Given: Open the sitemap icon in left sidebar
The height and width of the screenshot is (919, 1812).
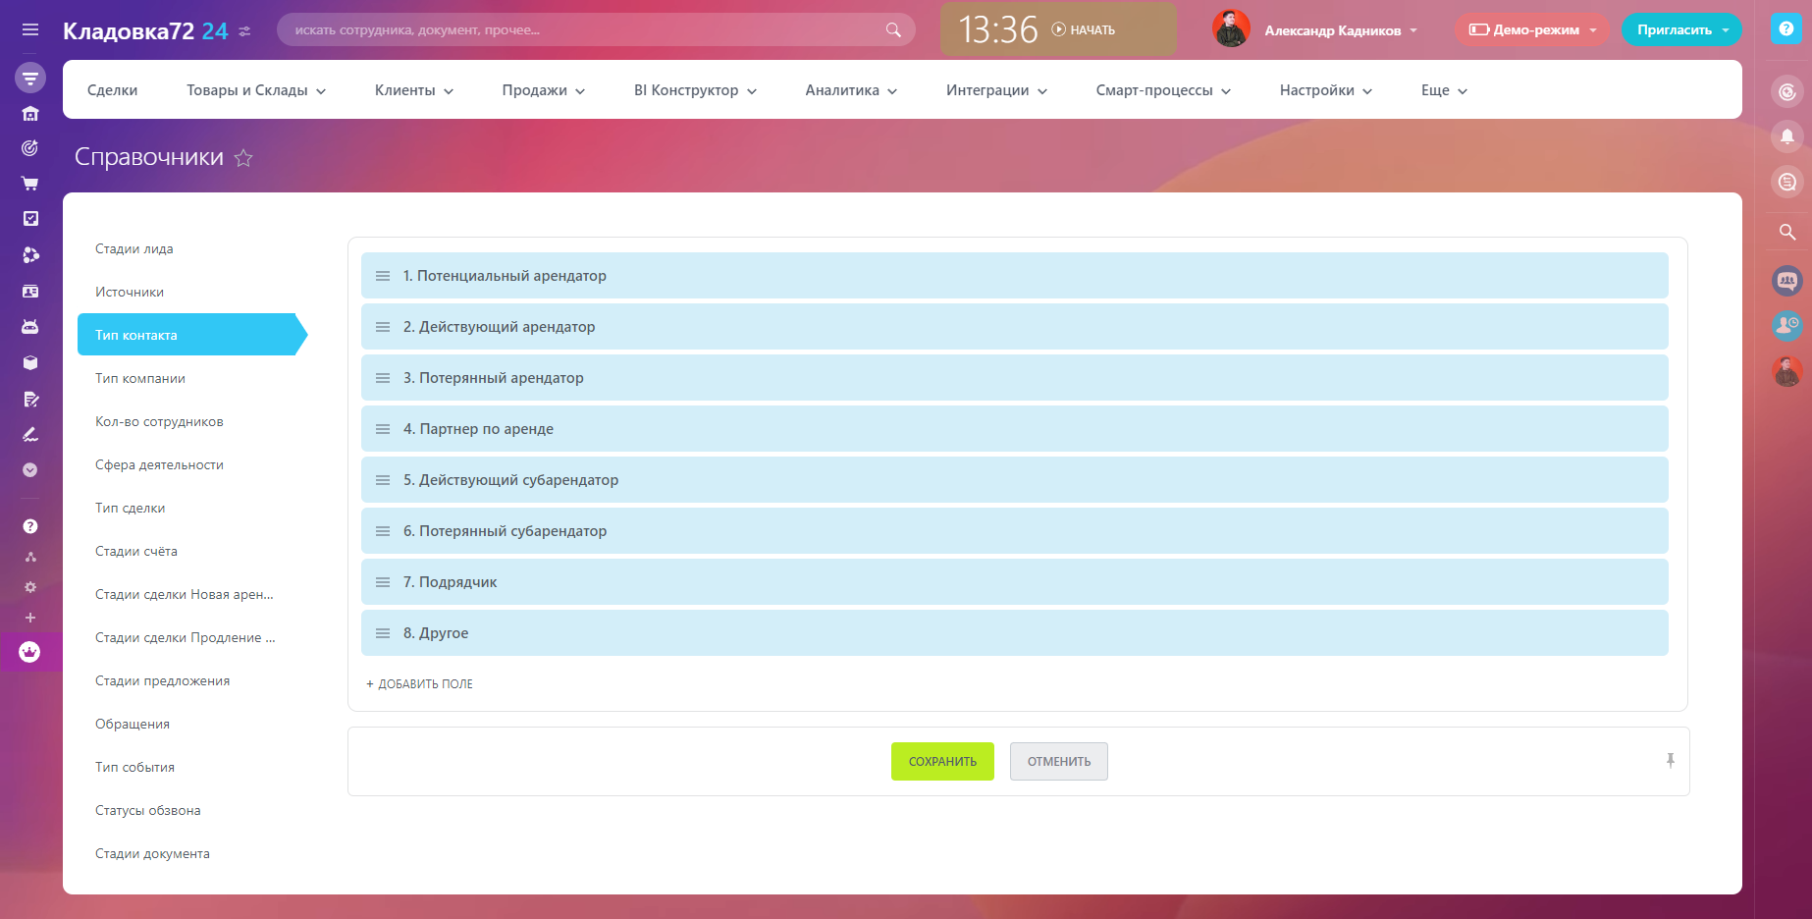Looking at the screenshot, I should coord(30,557).
